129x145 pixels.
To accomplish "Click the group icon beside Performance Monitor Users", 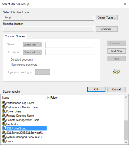I will coord(4,107).
